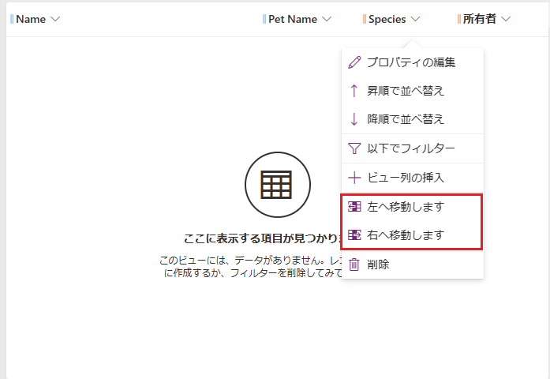Click the このビューには、データがありません message
This screenshot has height=379, width=550.
click(x=250, y=266)
